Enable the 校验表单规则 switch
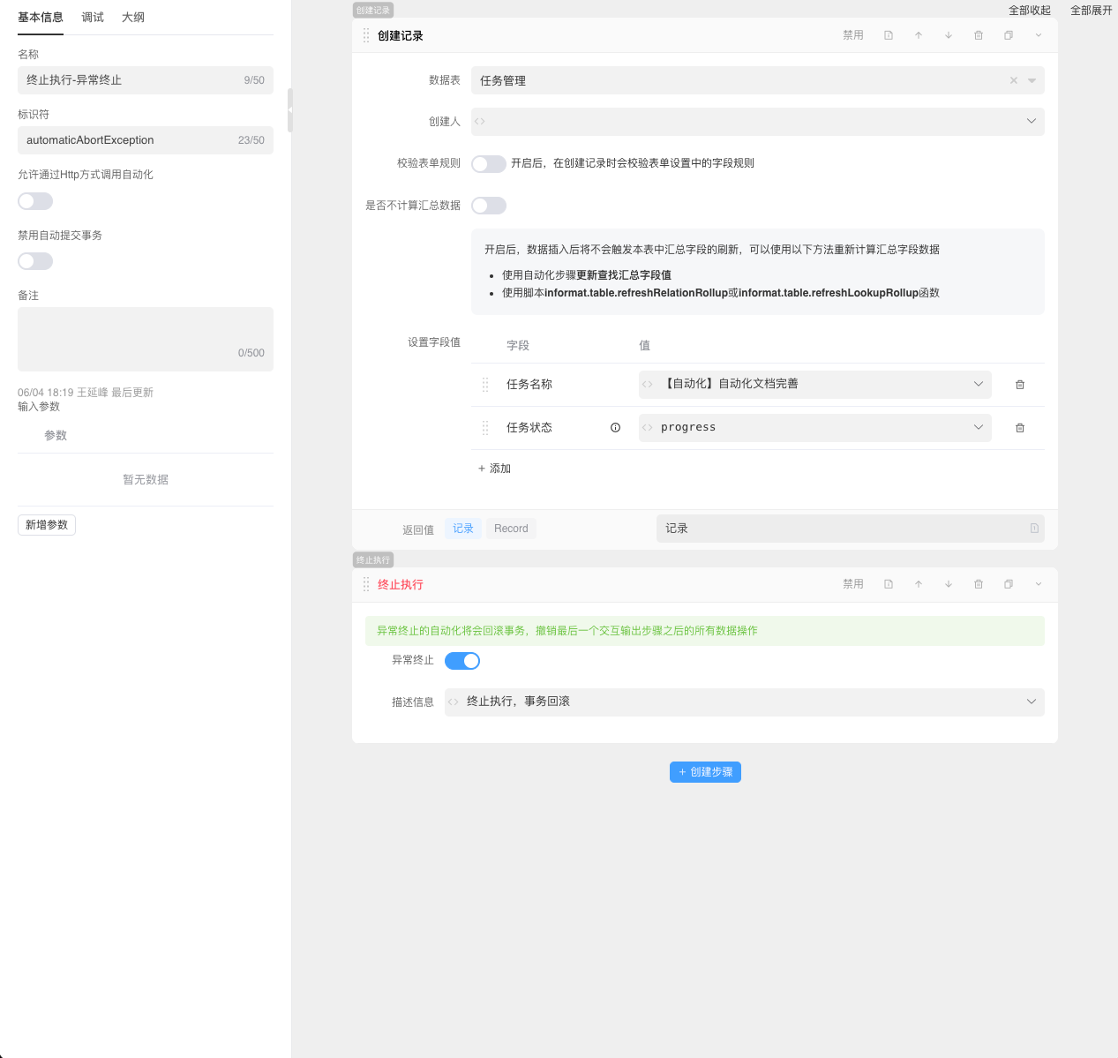Screen dimensions: 1118x1058 tap(489, 164)
